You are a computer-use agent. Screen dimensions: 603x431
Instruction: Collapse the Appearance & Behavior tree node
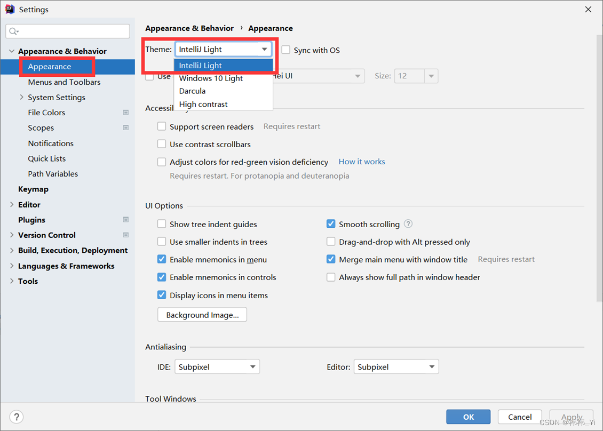[x=12, y=51]
